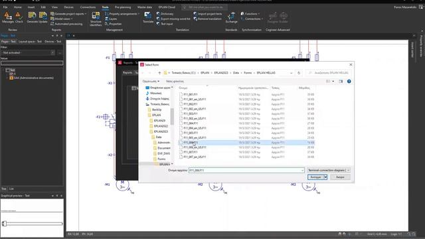Run the Check tool in the ribbon
Screen dimensions: 425x239
[x=19, y=17]
